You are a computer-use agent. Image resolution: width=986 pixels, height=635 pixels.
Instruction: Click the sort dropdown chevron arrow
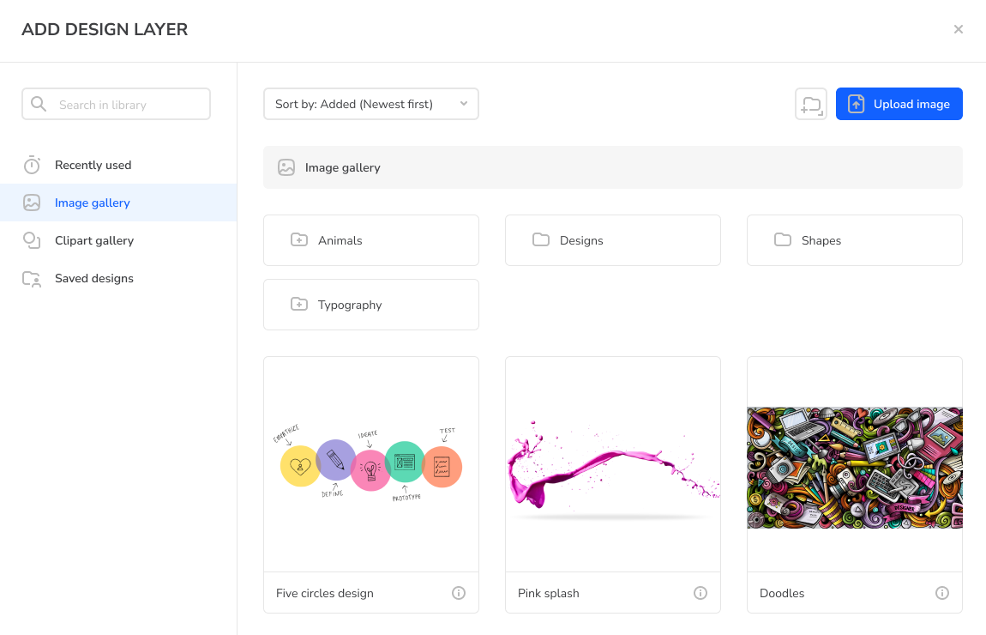tap(464, 104)
